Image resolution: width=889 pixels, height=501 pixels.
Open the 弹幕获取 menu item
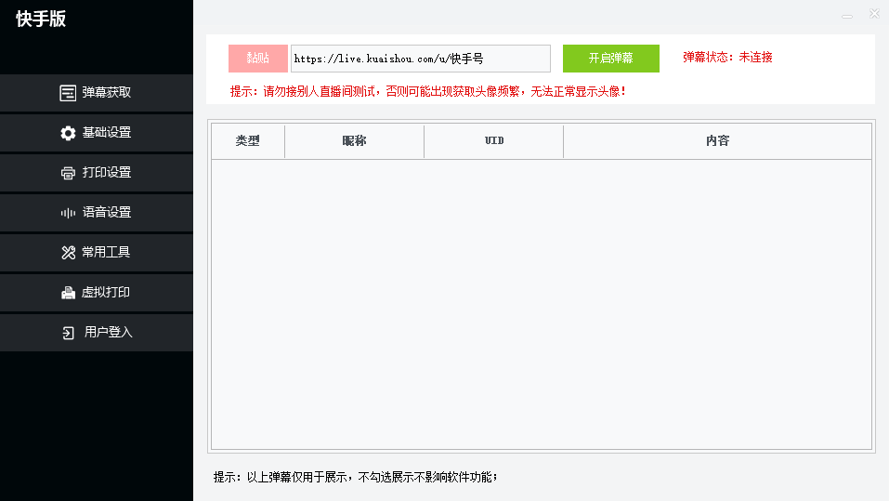97,92
